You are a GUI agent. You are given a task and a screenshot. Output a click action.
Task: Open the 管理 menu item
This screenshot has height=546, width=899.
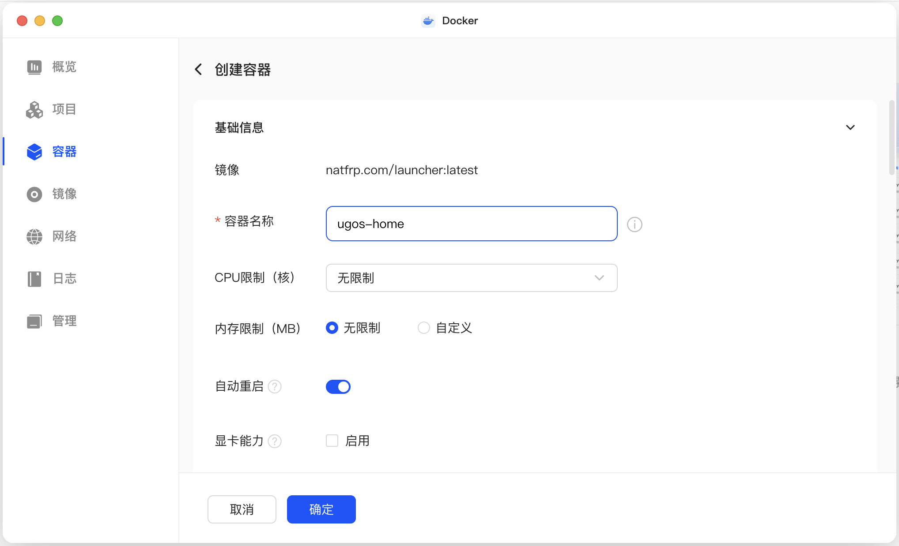click(64, 321)
